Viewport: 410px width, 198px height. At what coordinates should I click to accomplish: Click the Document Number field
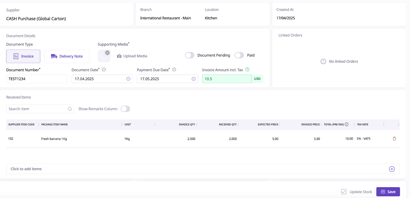pyautogui.click(x=37, y=79)
